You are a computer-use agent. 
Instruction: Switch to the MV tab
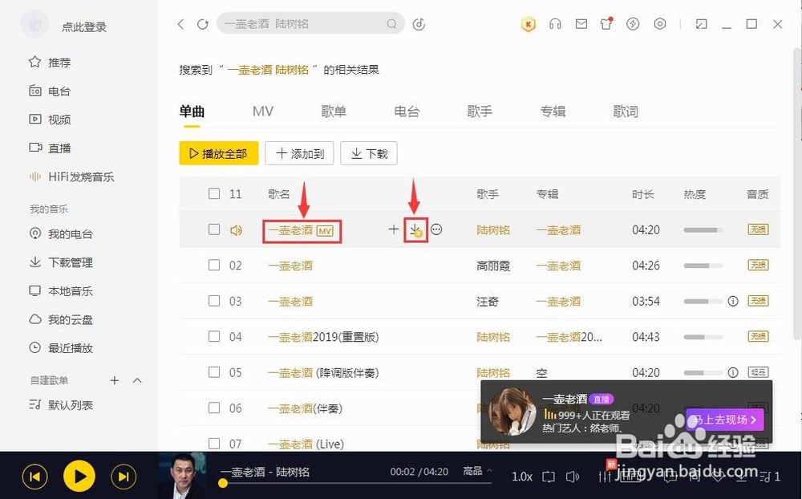pyautogui.click(x=263, y=111)
